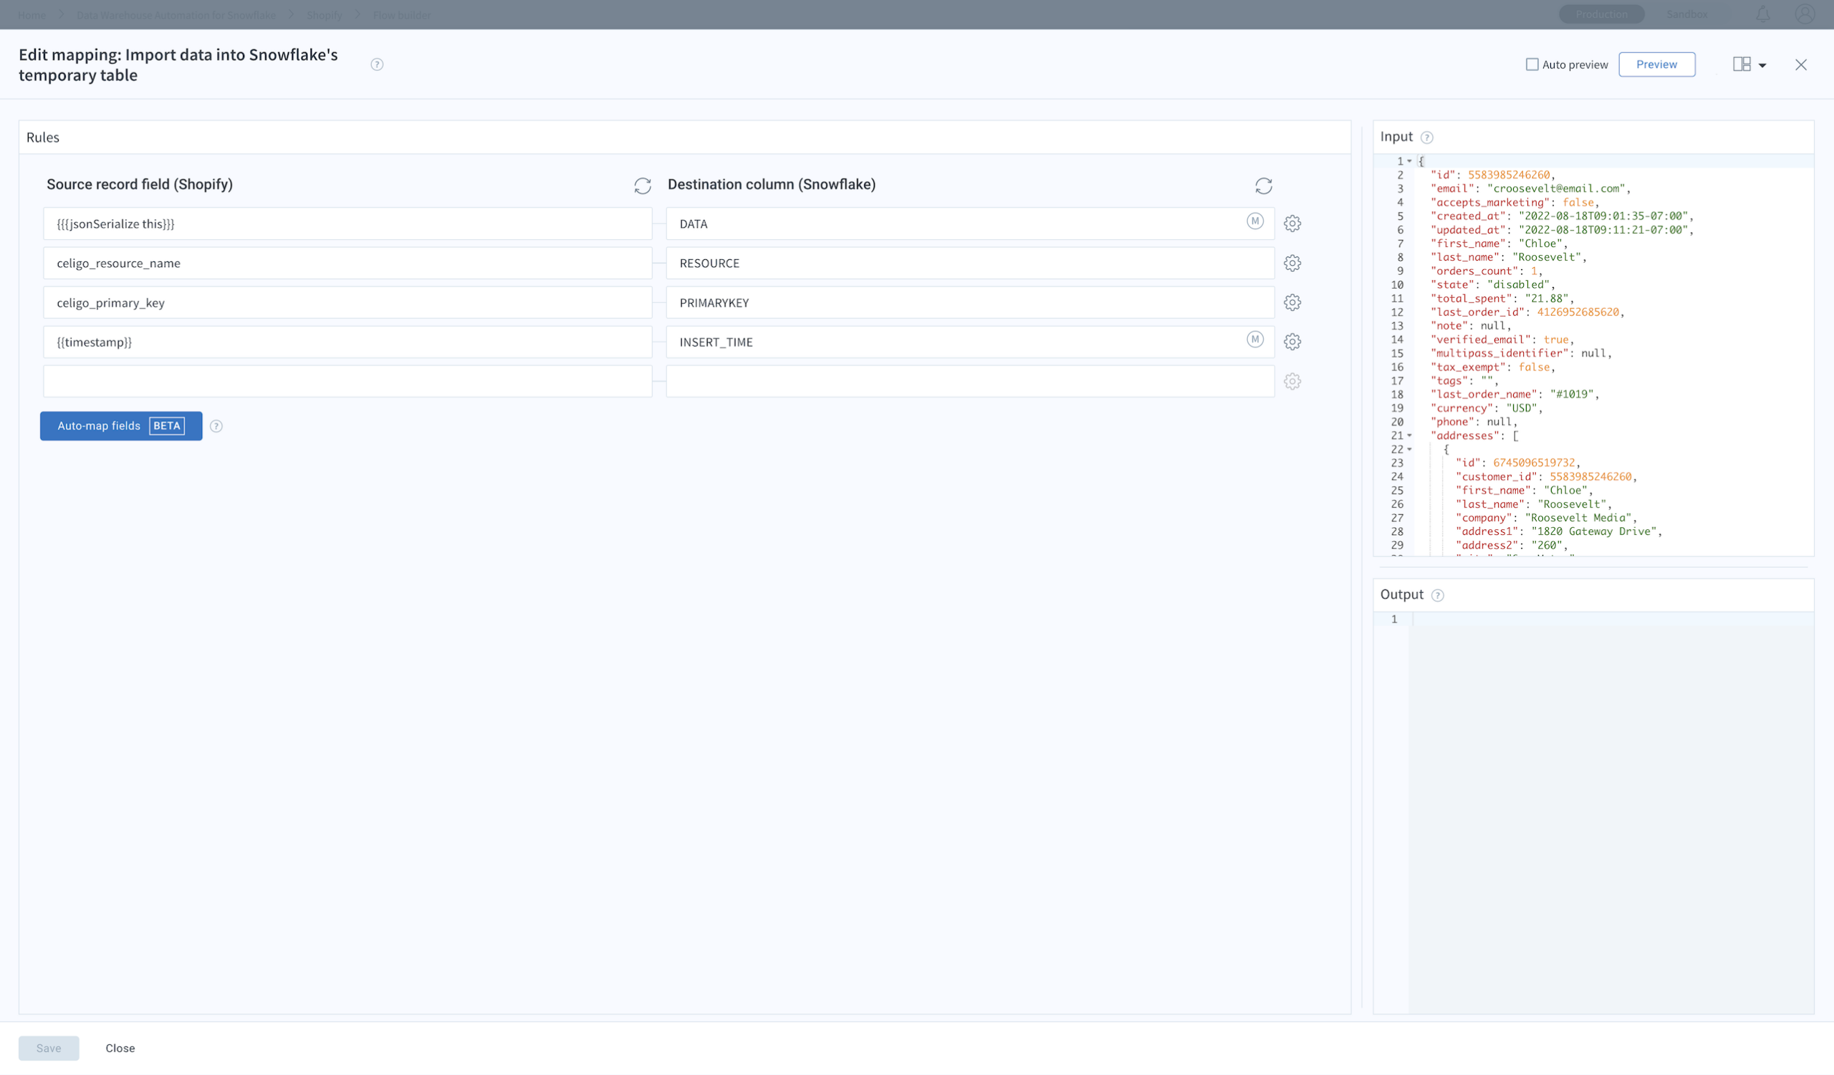Click the Preview button
The height and width of the screenshot is (1075, 1834).
1656,64
